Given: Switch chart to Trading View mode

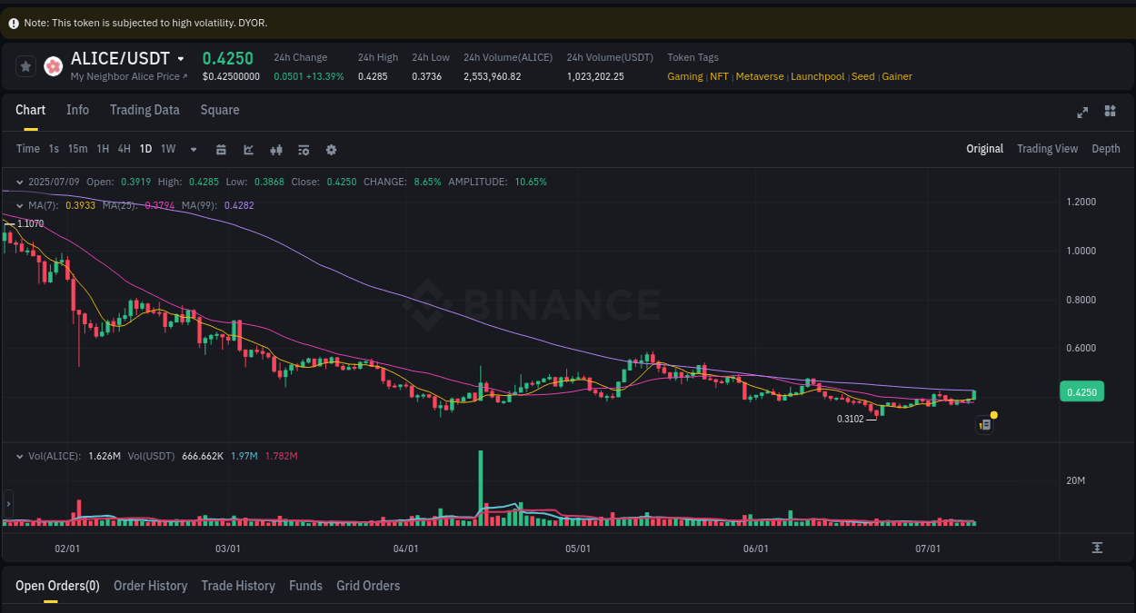Looking at the screenshot, I should [x=1047, y=148].
